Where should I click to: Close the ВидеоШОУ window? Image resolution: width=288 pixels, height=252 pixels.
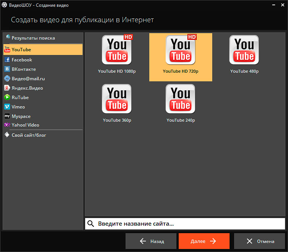point(283,5)
